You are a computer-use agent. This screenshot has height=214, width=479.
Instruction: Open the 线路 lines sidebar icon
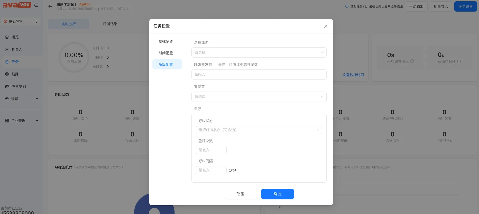pos(7,74)
